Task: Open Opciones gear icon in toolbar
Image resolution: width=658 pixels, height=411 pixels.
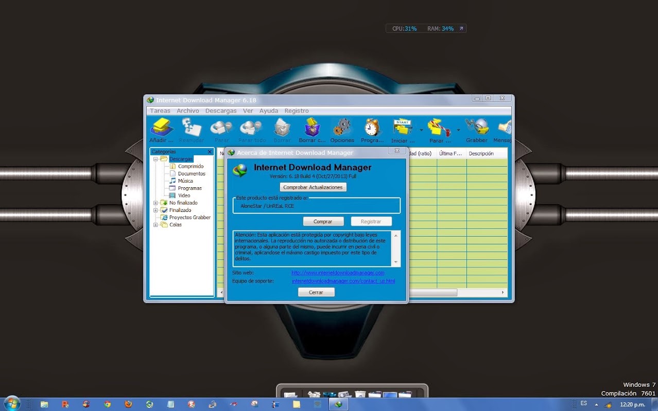Action: 342,128
